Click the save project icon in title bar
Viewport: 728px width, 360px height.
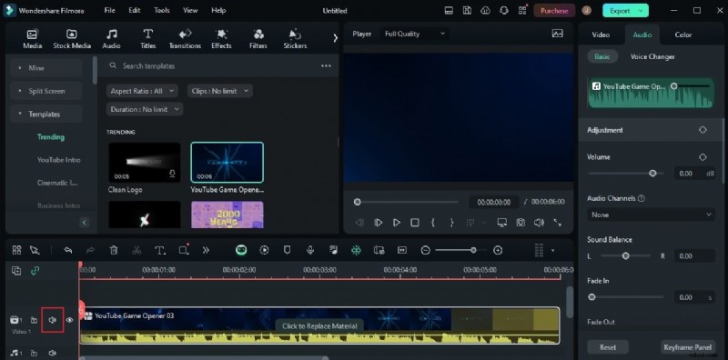[x=467, y=11]
